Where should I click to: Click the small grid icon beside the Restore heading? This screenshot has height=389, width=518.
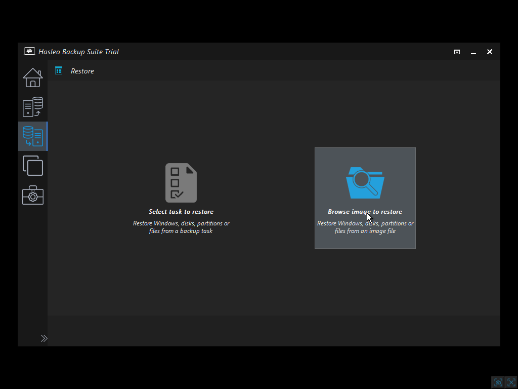59,71
